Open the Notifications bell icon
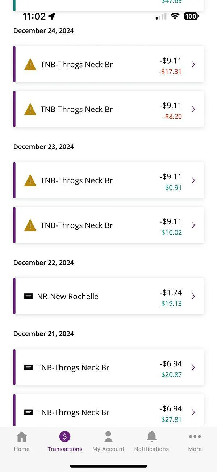217x472 pixels. coord(151,436)
